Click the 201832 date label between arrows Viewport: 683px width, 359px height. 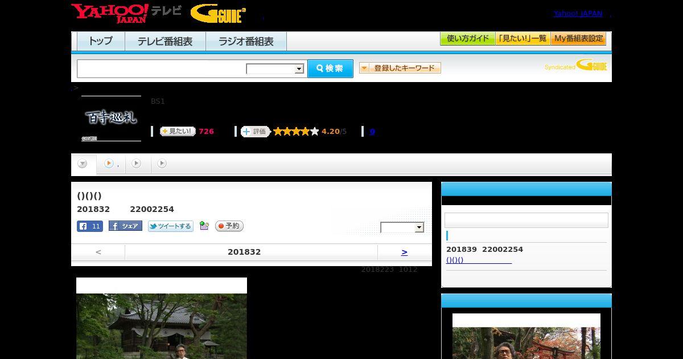pos(244,252)
